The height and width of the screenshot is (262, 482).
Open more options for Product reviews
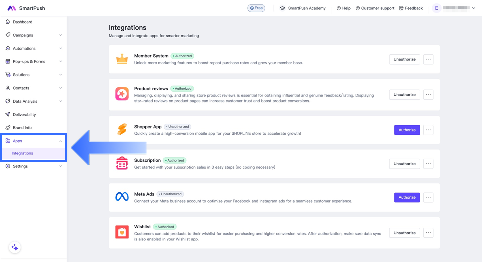point(428,95)
